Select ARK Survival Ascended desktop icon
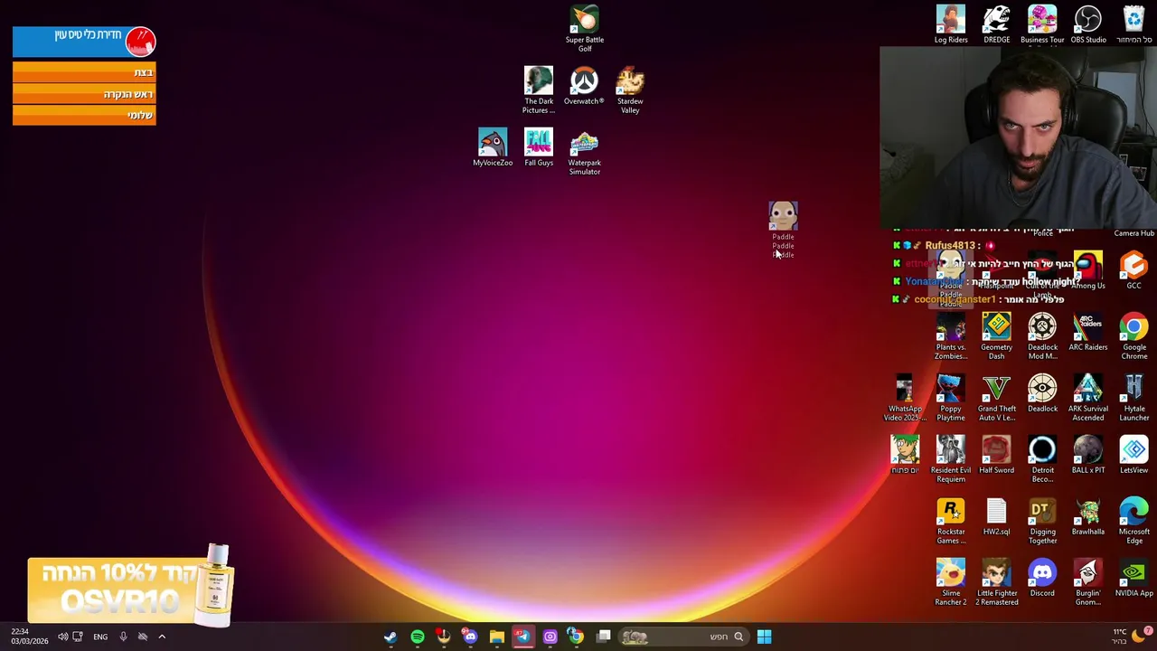 [x=1088, y=398]
